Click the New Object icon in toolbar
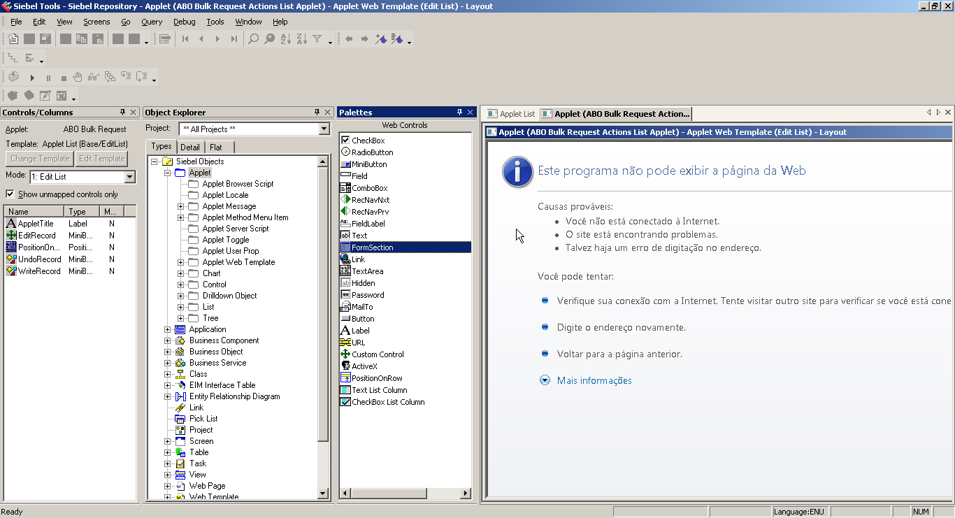Viewport: 955px width, 518px height. tap(13, 39)
